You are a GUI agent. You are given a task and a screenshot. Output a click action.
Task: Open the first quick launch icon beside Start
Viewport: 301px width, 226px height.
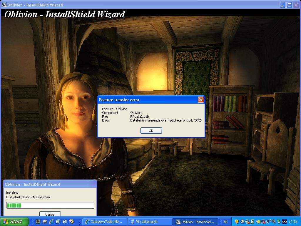(38, 222)
